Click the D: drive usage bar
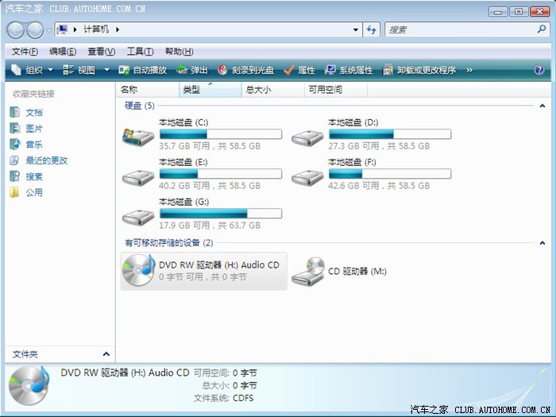The height and width of the screenshot is (417, 556). point(390,134)
